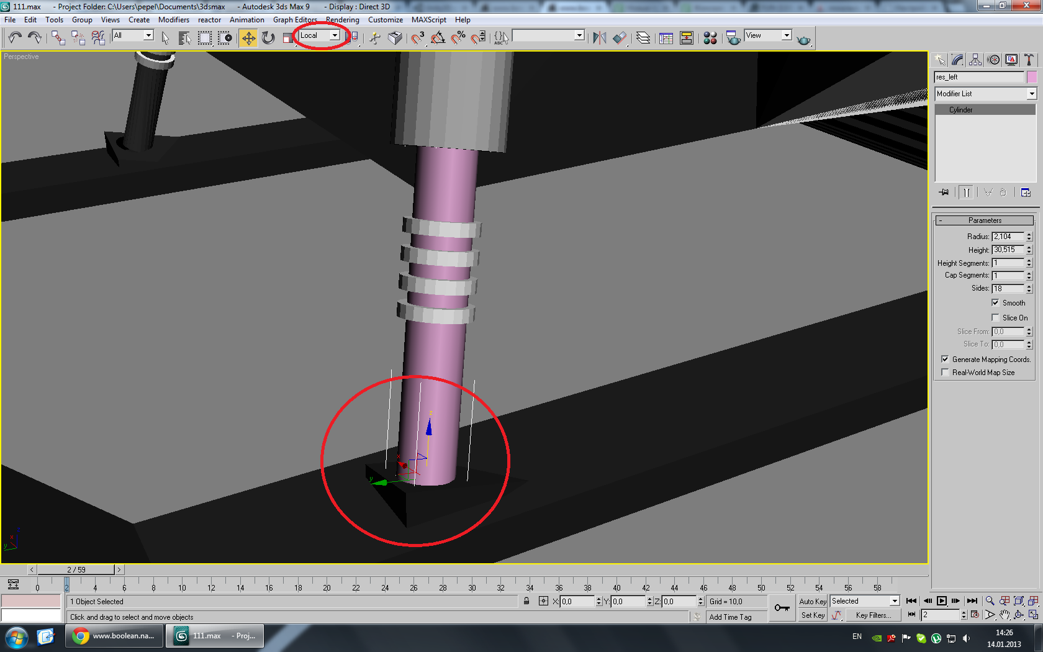Open the Curve Editor
This screenshot has height=652, width=1043.
pos(666,38)
